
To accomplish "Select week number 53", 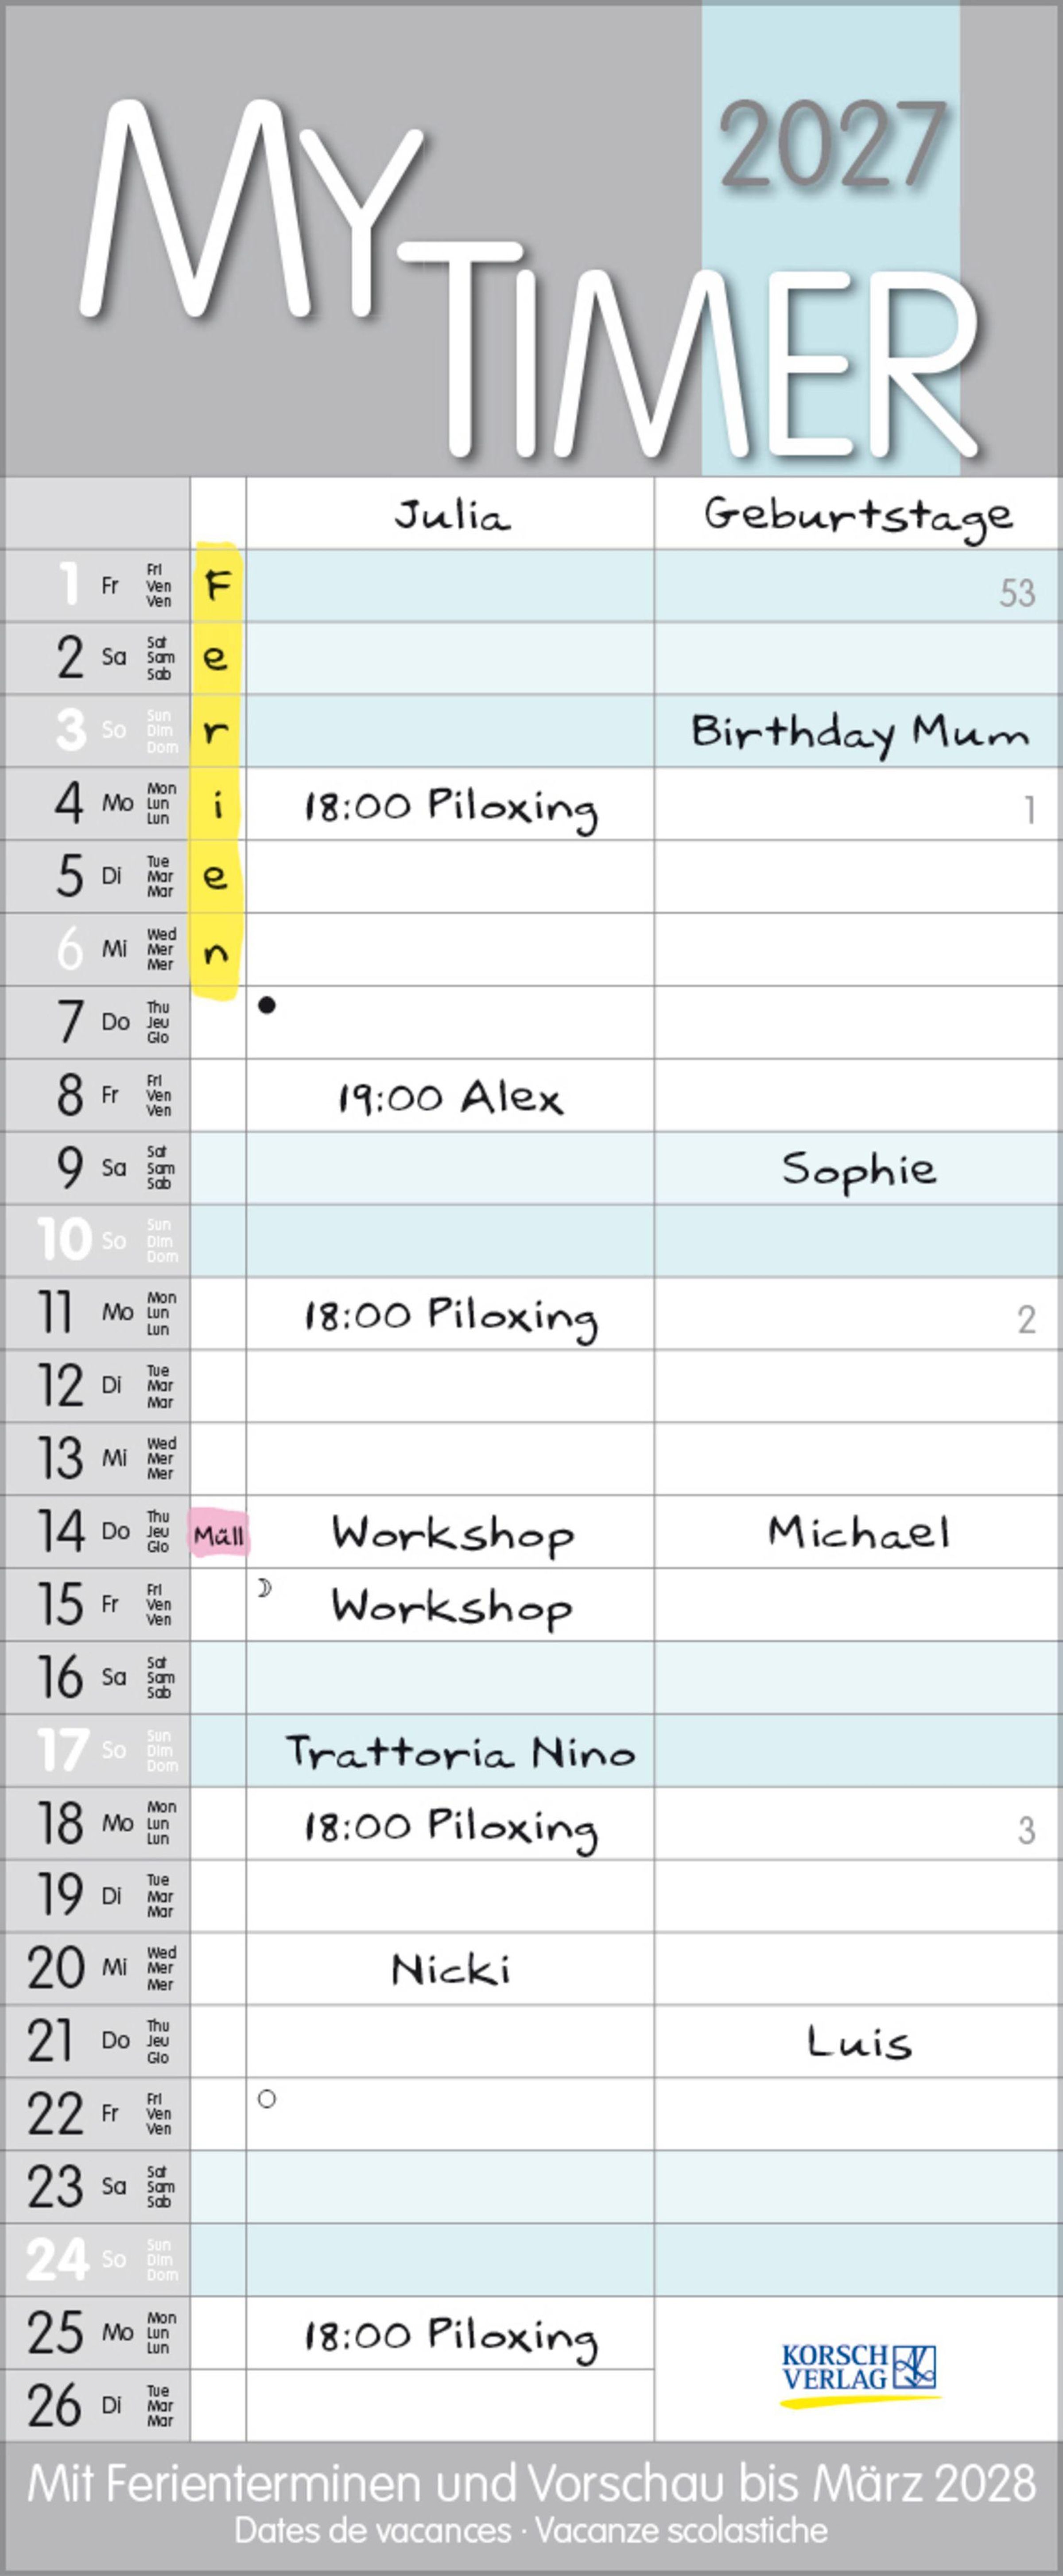I will (1017, 593).
